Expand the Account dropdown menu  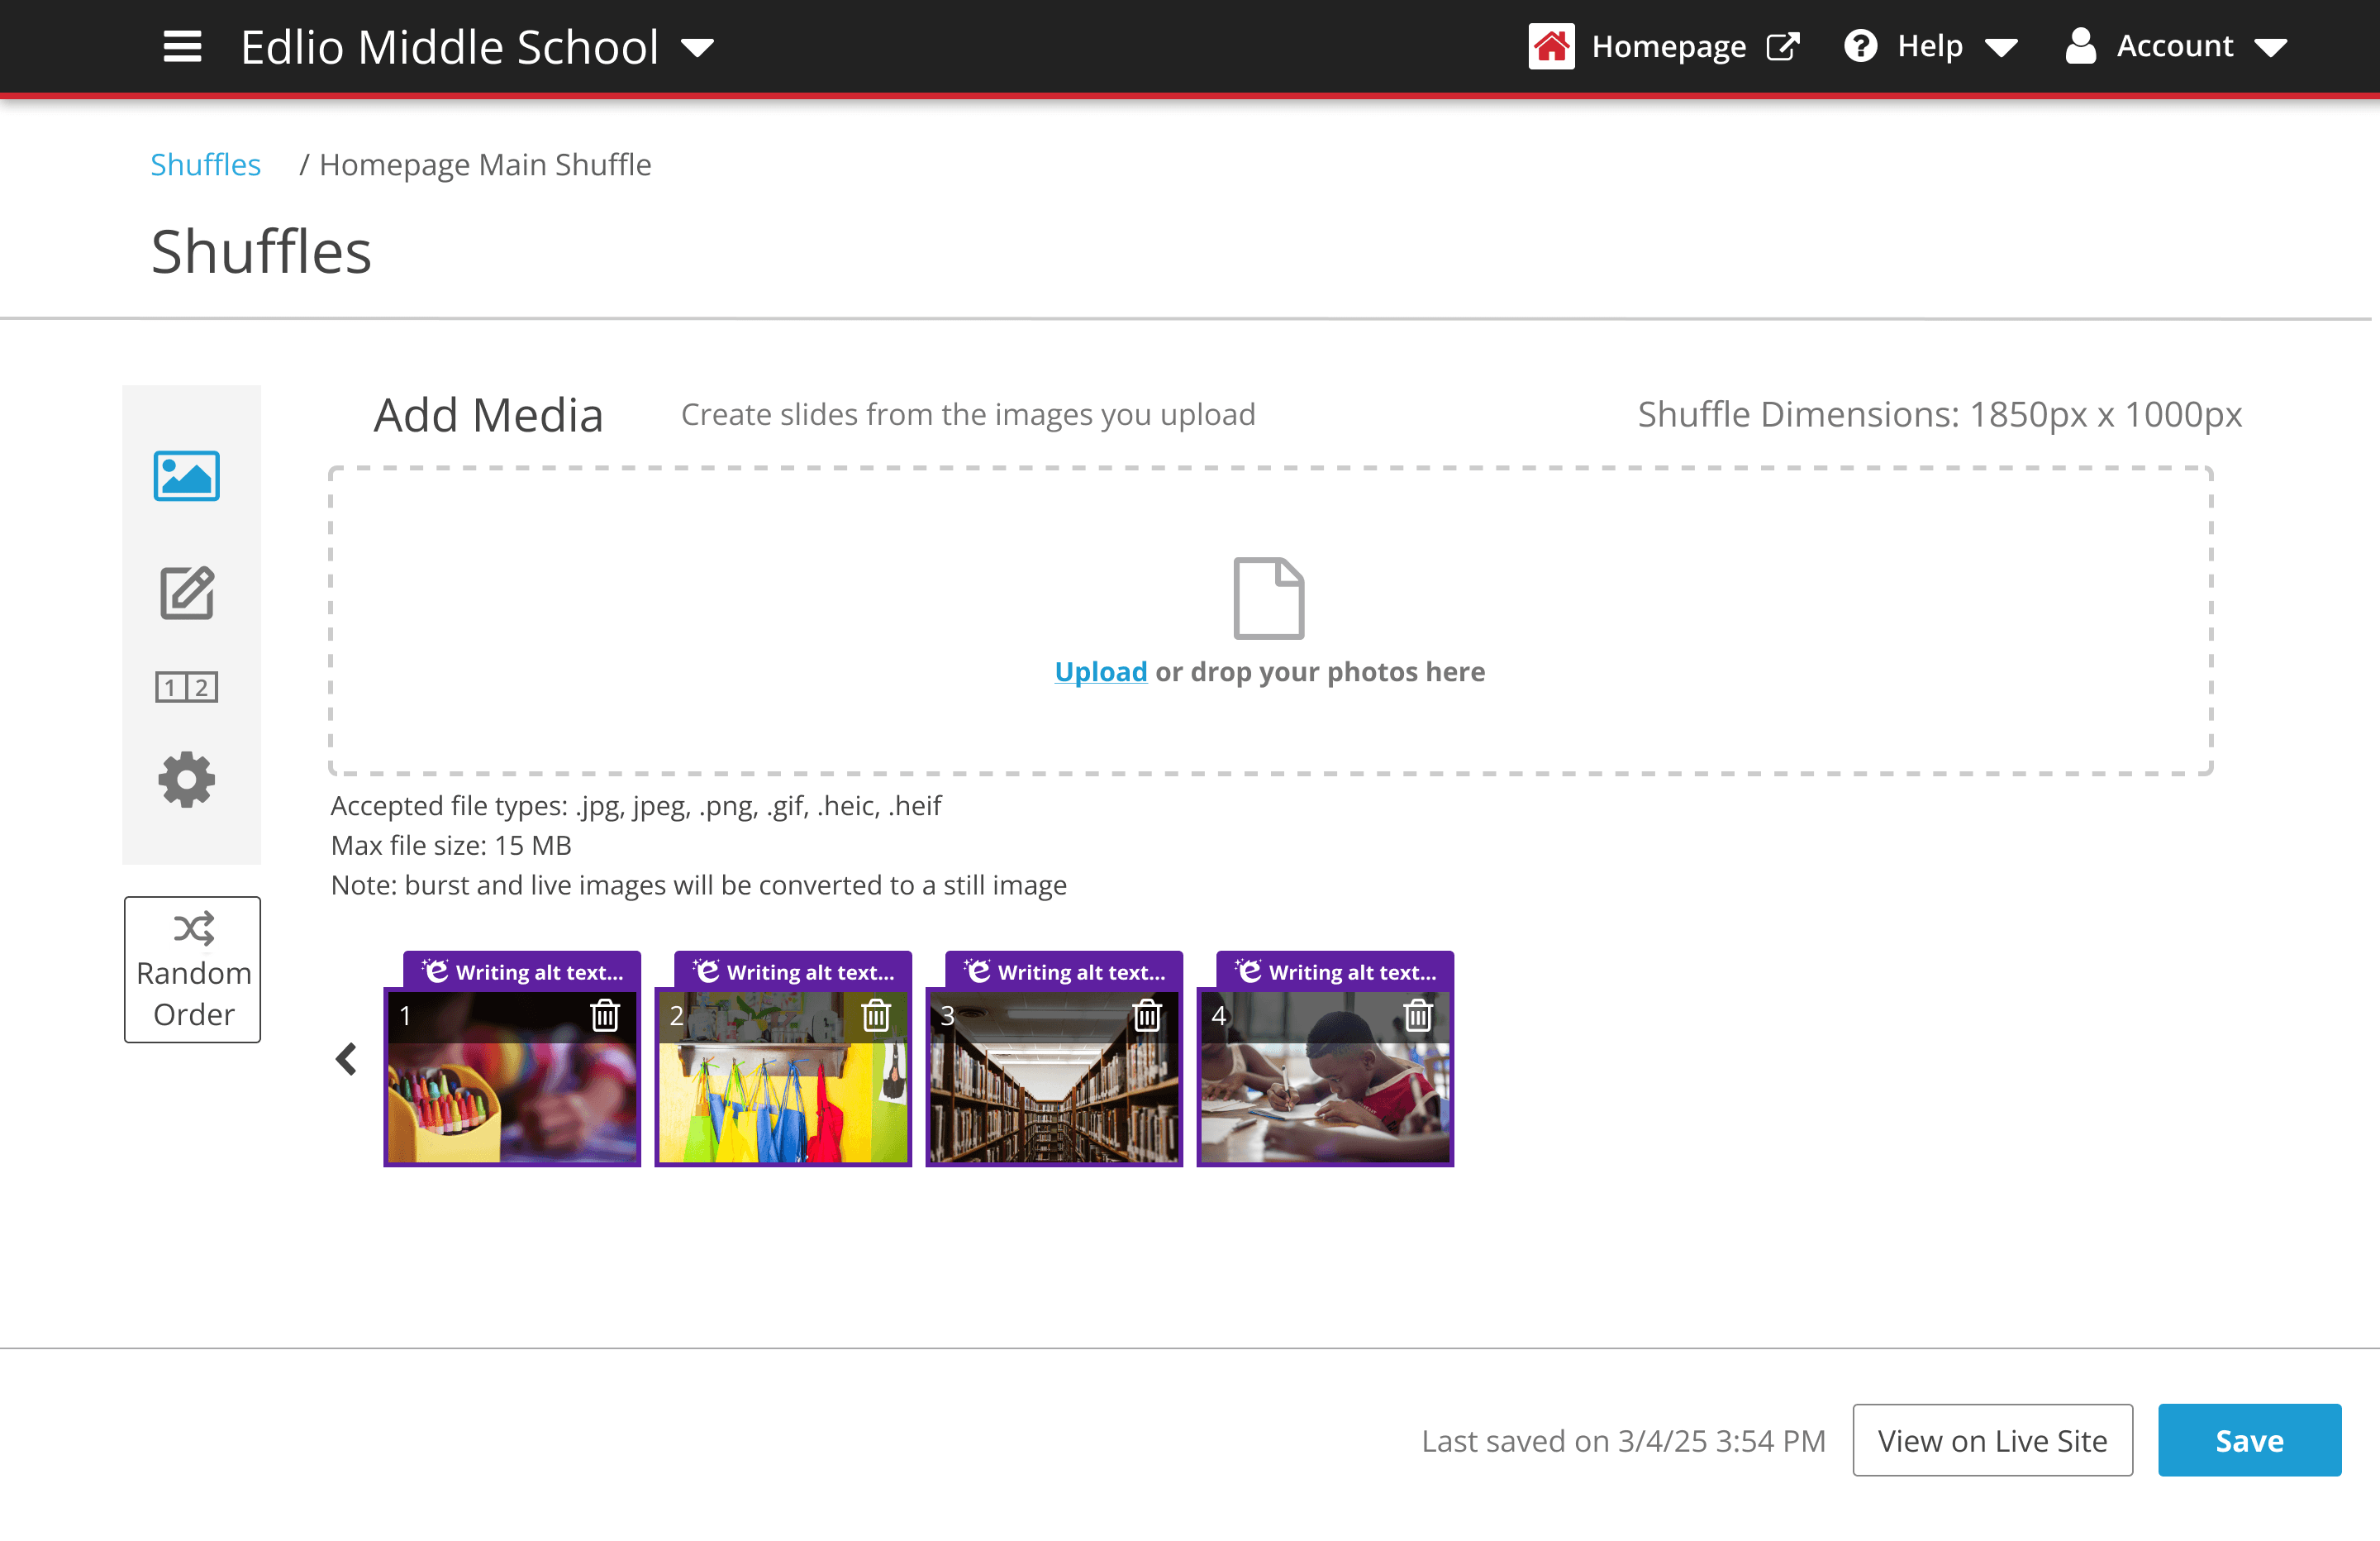[x=2176, y=46]
